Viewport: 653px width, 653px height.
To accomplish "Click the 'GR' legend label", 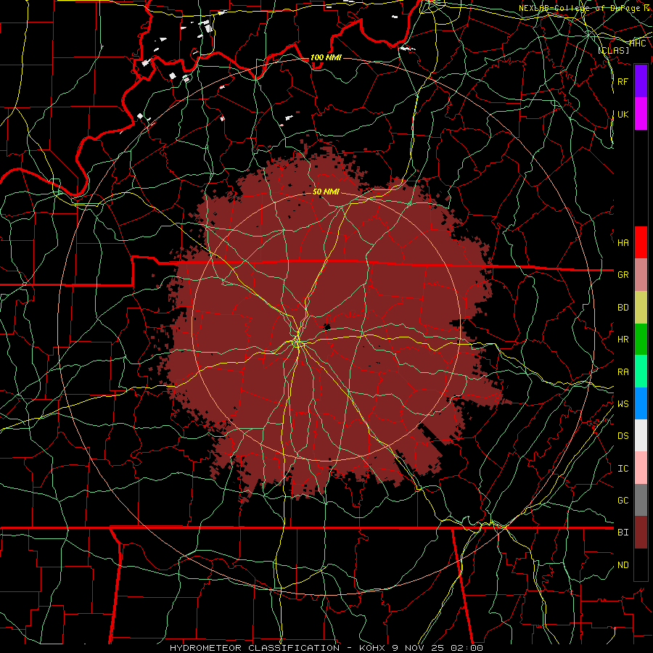I will [623, 275].
